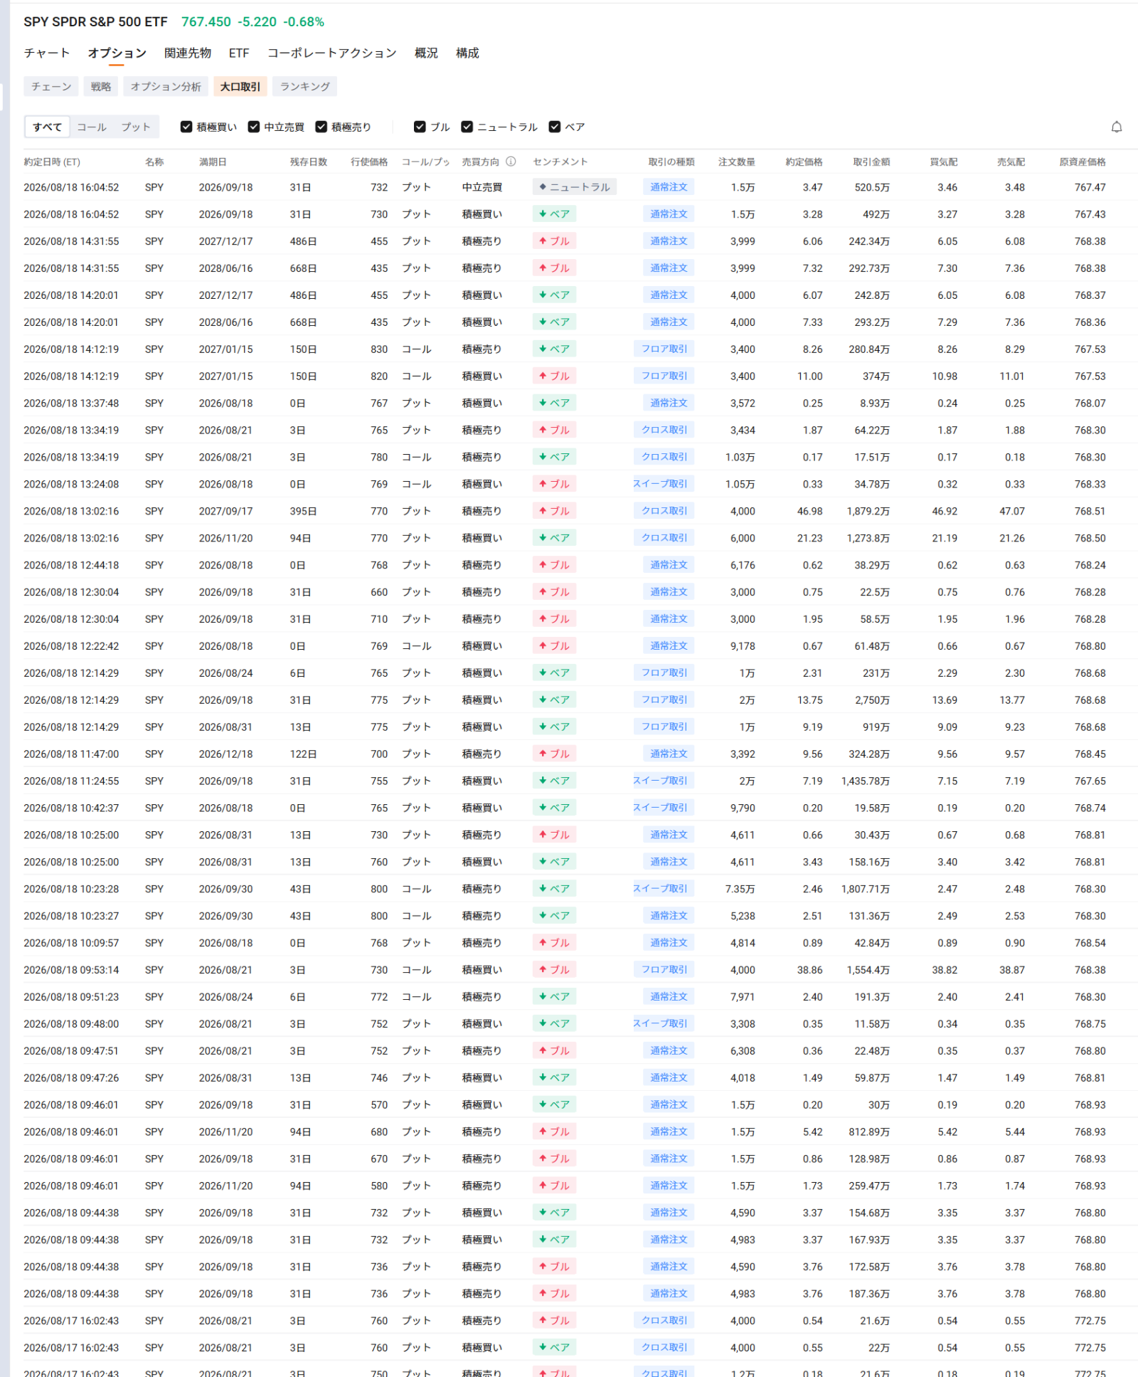Click ベア badge in 13:37:48 row
The height and width of the screenshot is (1377, 1138).
click(x=554, y=403)
